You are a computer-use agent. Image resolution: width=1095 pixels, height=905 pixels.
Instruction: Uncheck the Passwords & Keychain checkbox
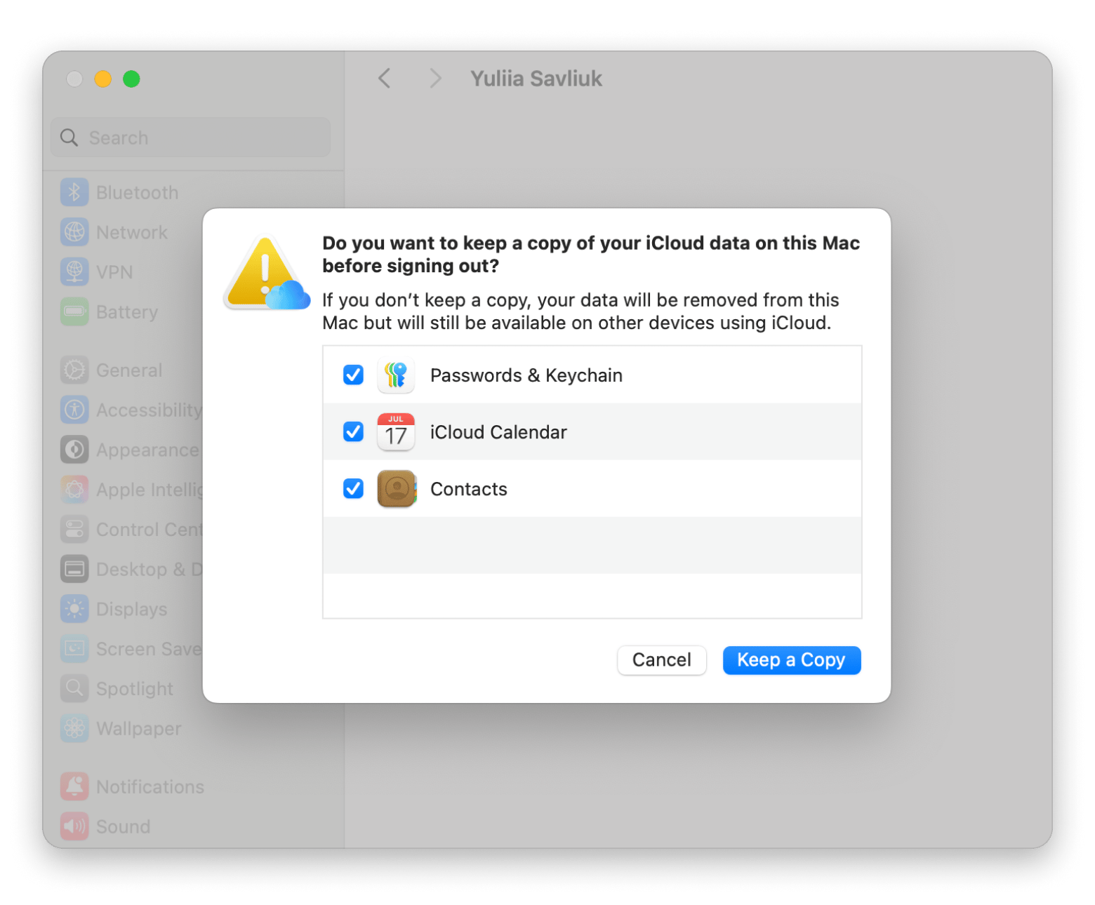[353, 375]
